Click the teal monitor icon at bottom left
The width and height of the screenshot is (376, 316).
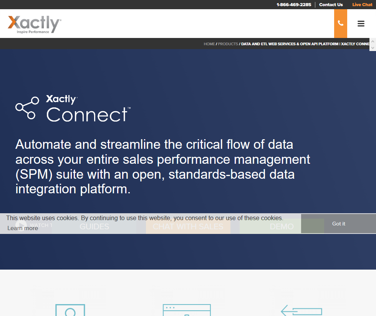[70, 310]
